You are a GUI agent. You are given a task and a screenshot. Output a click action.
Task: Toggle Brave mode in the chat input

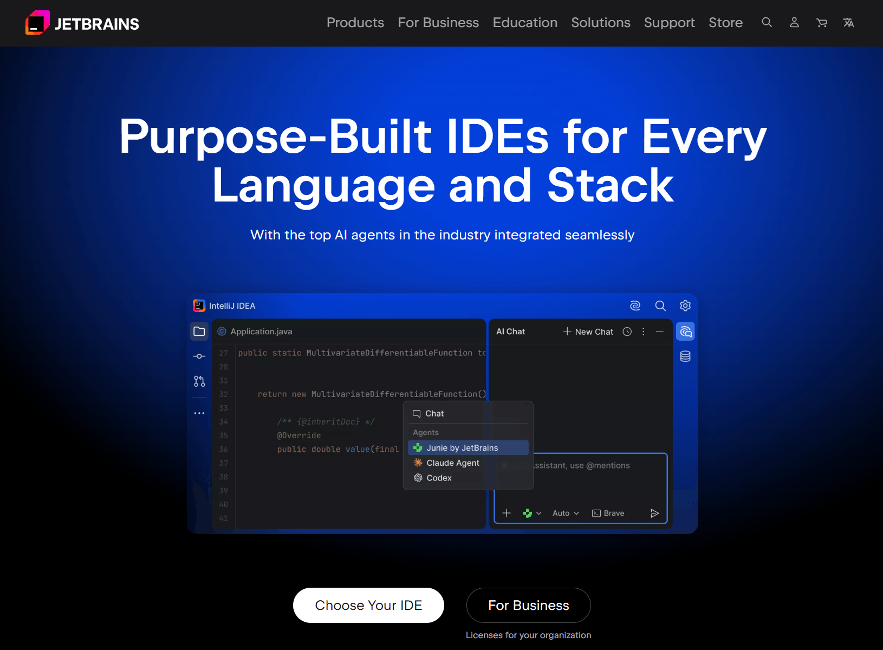[x=608, y=513]
